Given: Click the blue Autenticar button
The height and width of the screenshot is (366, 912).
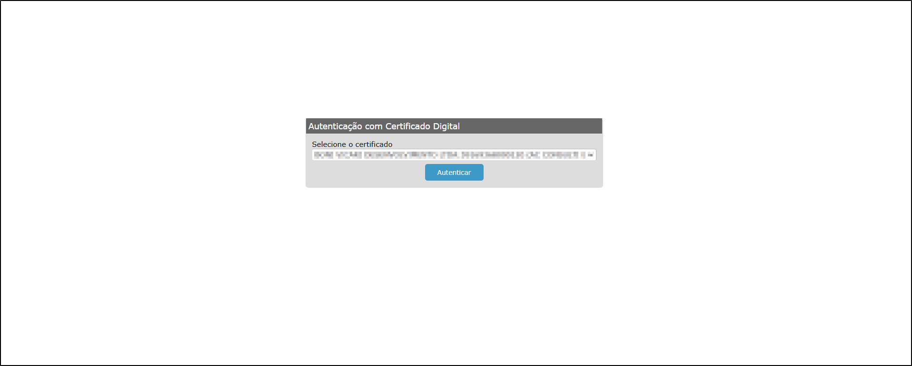Looking at the screenshot, I should pos(454,172).
